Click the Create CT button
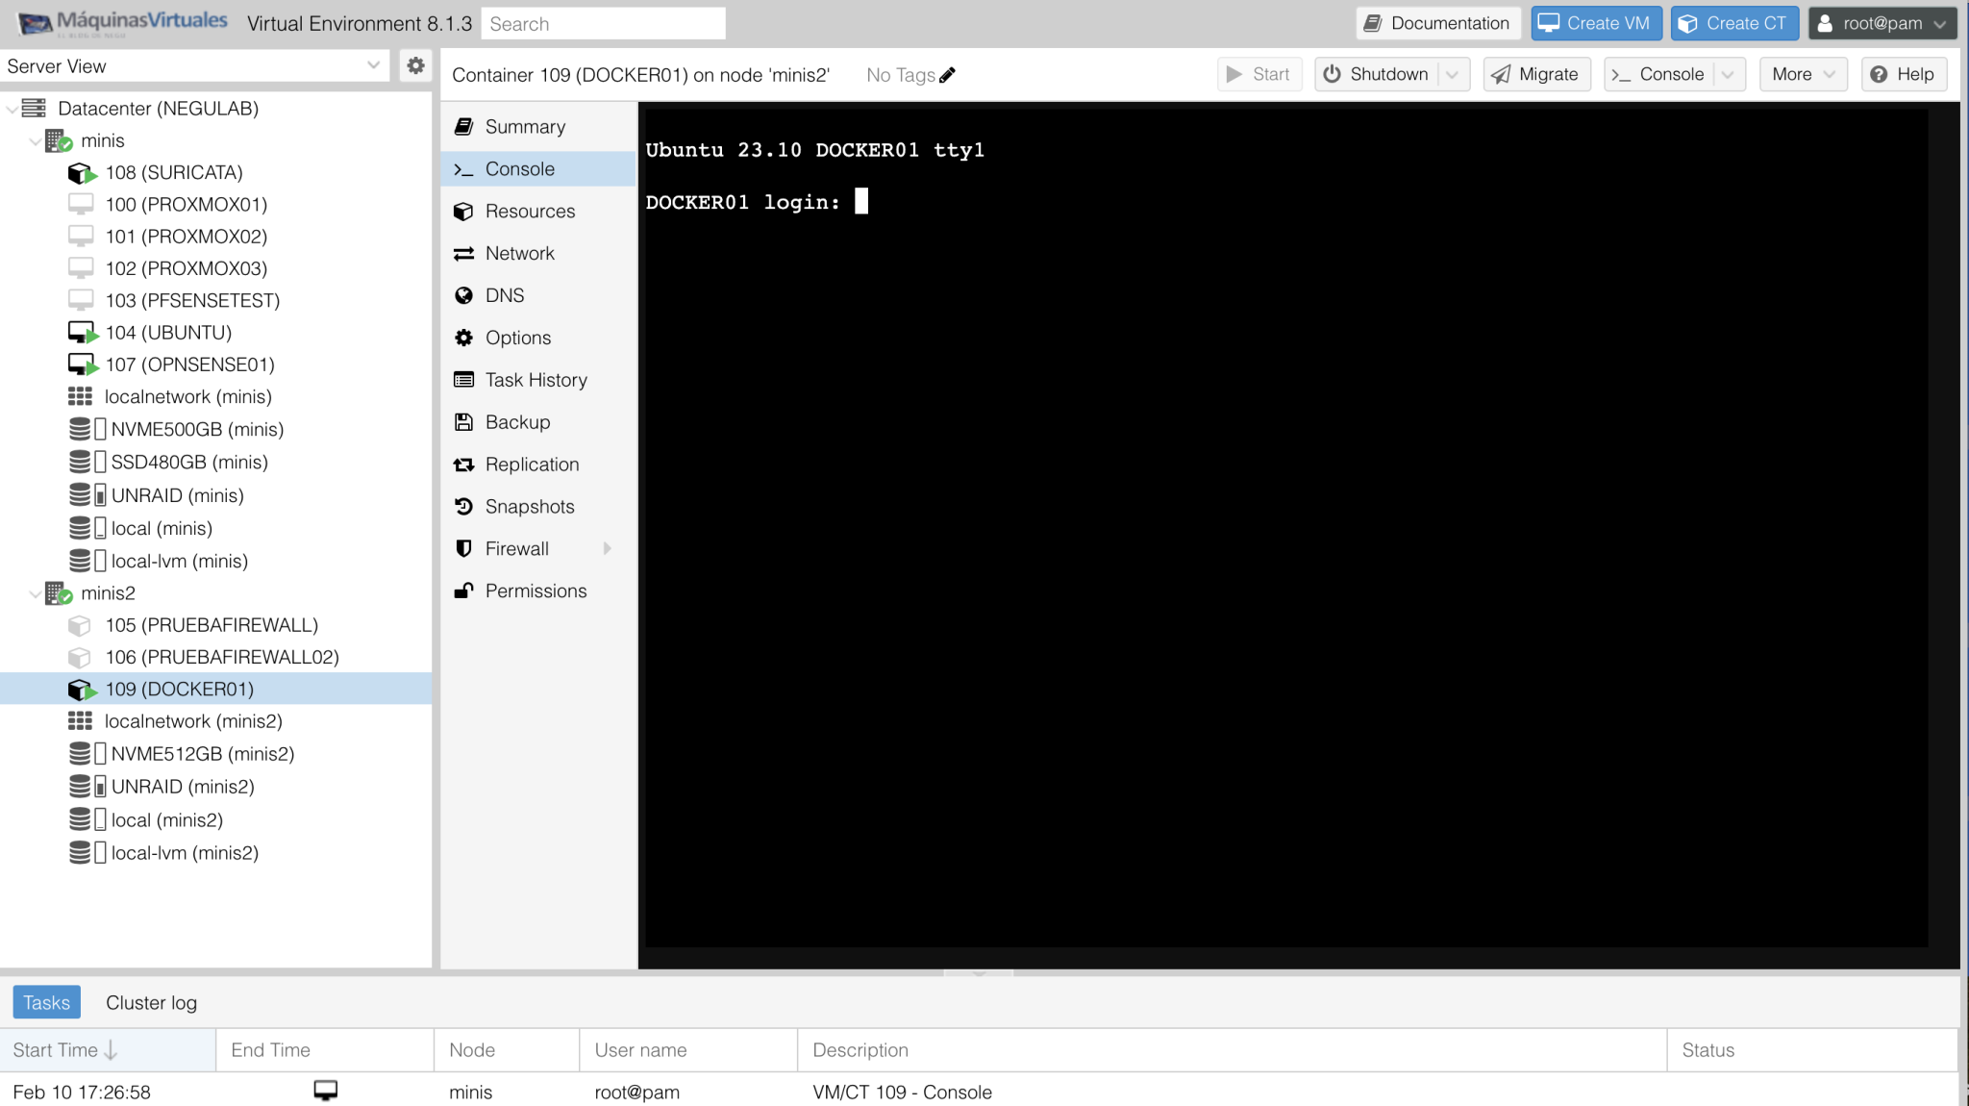The image size is (1969, 1106). point(1733,23)
